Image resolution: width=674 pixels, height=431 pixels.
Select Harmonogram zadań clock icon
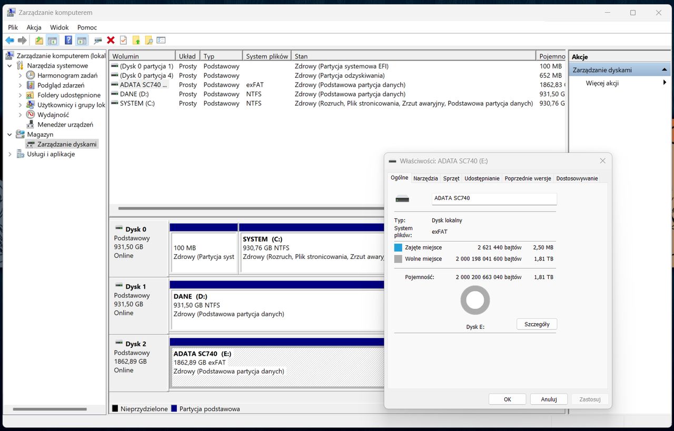pyautogui.click(x=31, y=75)
